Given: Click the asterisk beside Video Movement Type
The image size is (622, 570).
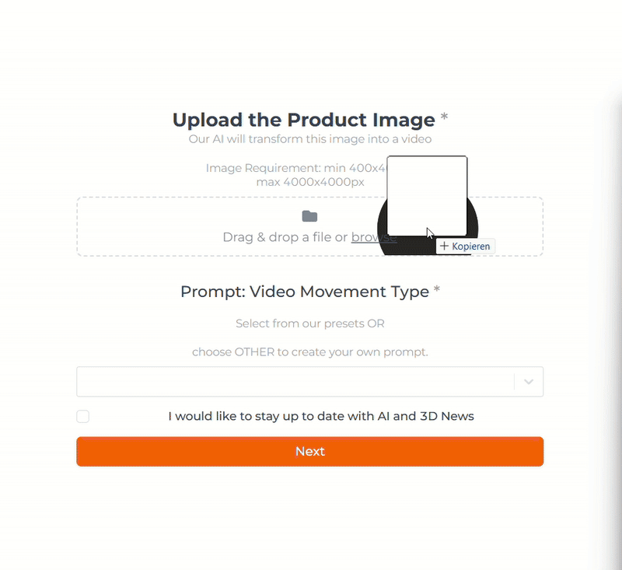Looking at the screenshot, I should click(x=436, y=289).
